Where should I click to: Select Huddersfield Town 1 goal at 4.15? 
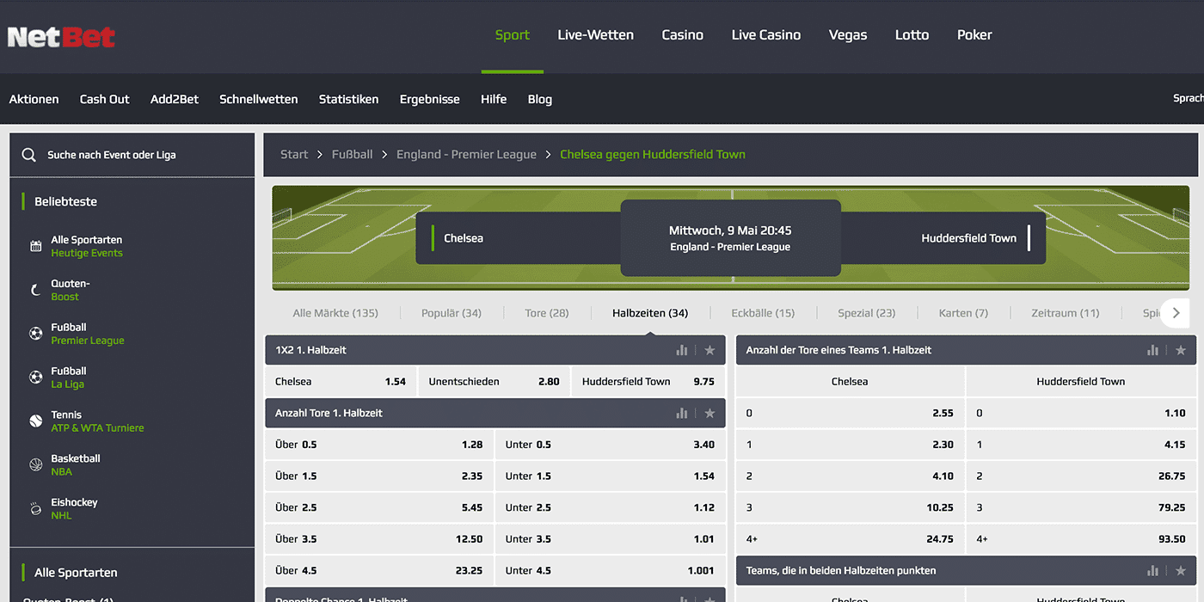coord(1081,445)
